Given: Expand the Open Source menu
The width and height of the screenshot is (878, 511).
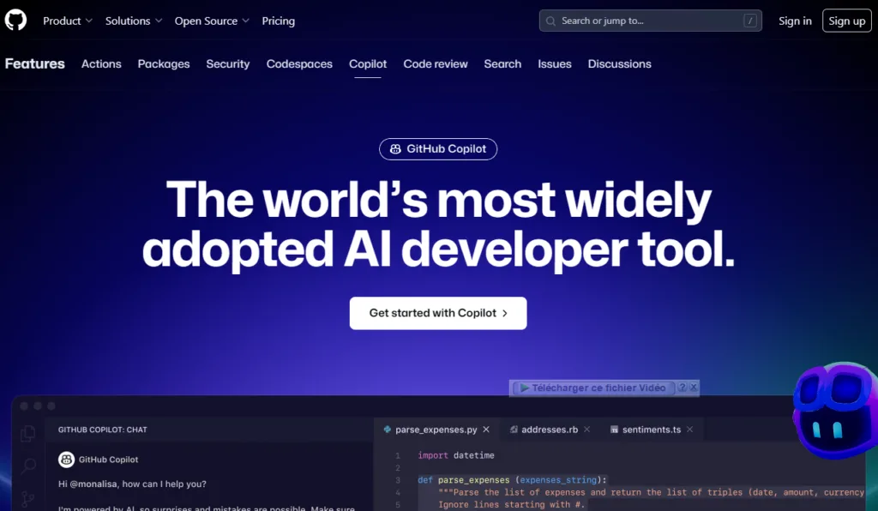Looking at the screenshot, I should point(212,21).
